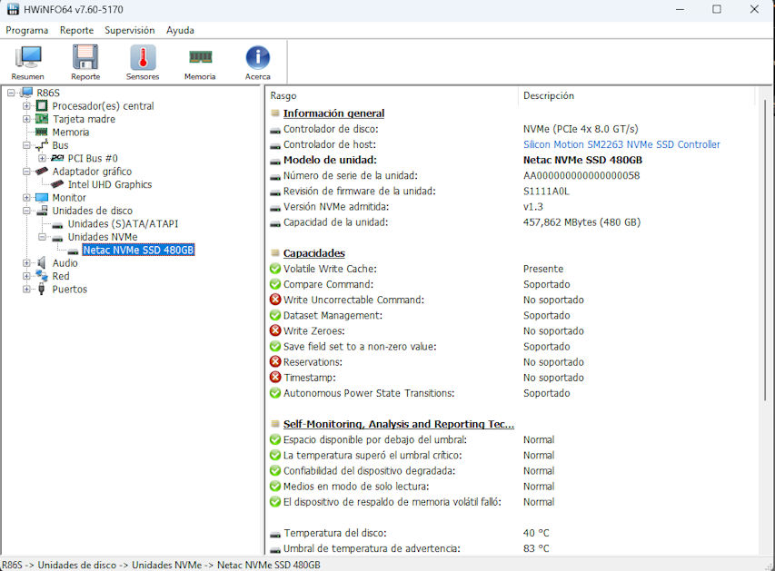This screenshot has height=571, width=775.
Task: Collapse the Bus tree node
Action: tap(26, 145)
